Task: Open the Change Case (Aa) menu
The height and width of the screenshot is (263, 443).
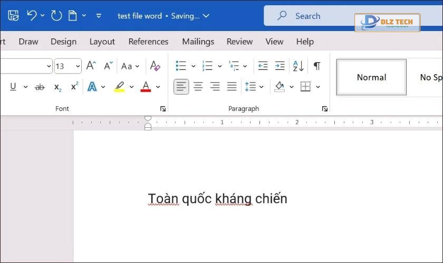Action: tap(130, 66)
